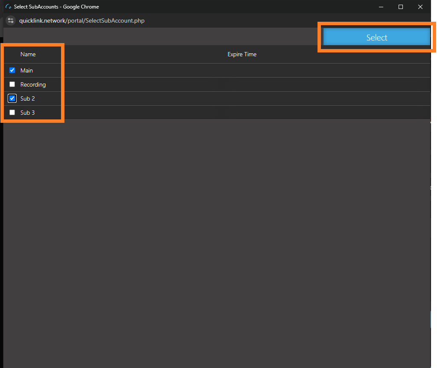Click the Expire Time column header
437x368 pixels.
pyautogui.click(x=242, y=54)
